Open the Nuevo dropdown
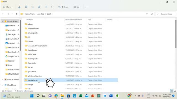Screen dimensions: 177x99 (x=8, y=7)
